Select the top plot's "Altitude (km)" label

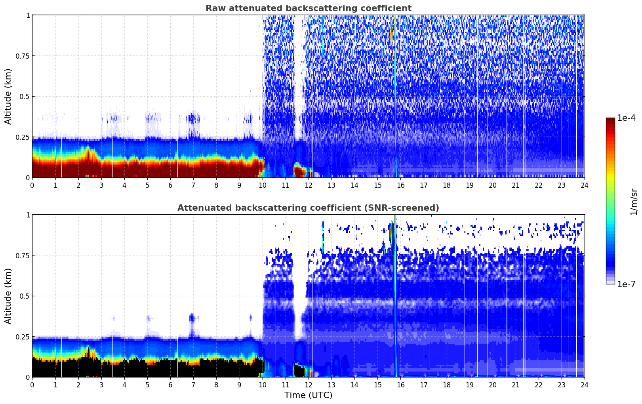(x=8, y=96)
